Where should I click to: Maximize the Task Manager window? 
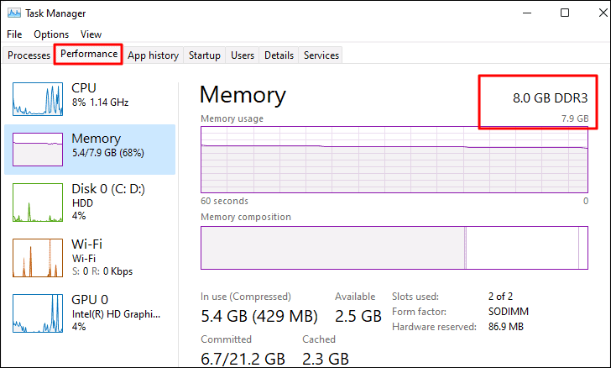coord(565,13)
